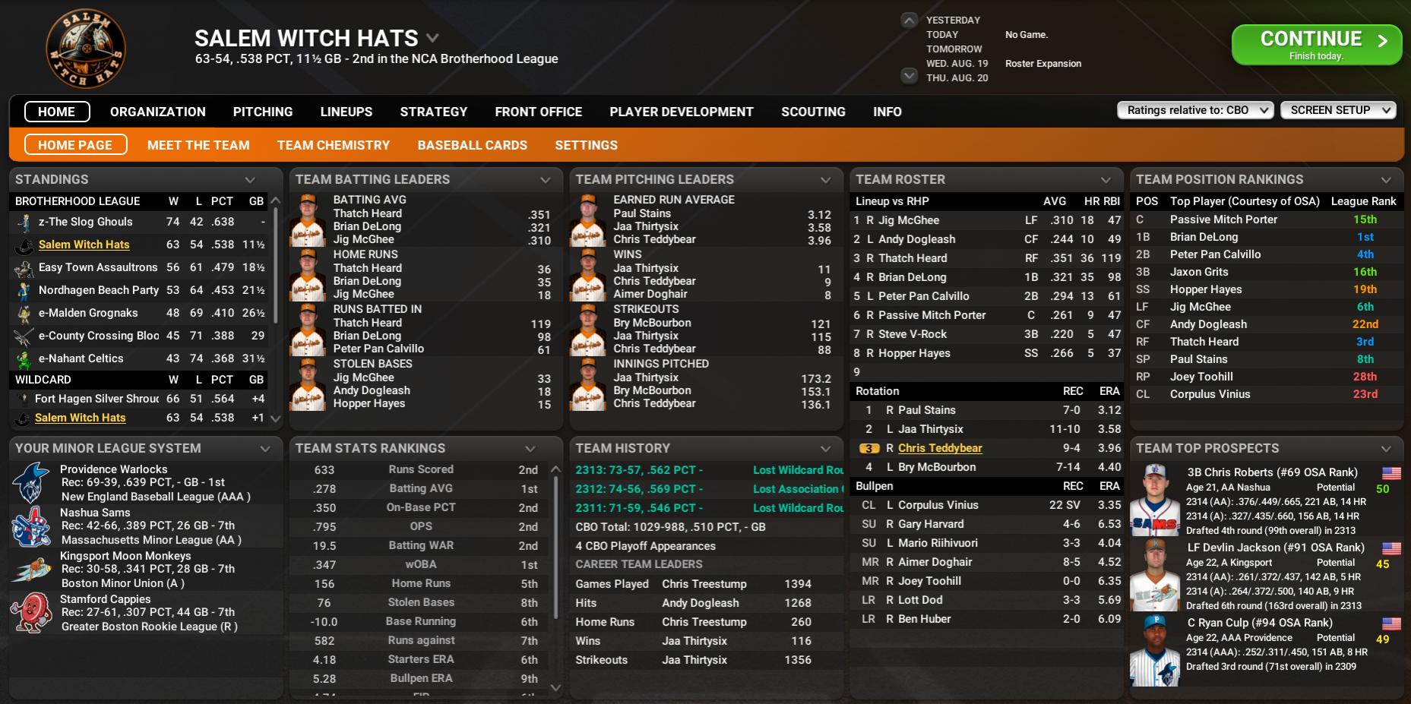Screen dimensions: 1411x704
Task: Click the Kingsport Moon Monkeys logo
Action: [31, 570]
